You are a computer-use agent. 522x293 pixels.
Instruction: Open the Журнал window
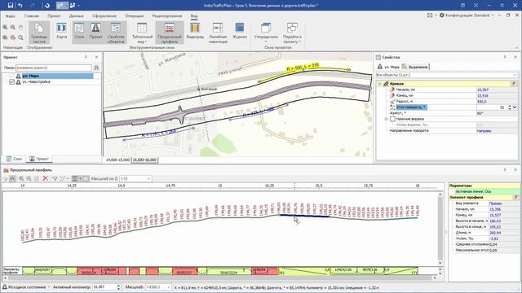coord(240,31)
